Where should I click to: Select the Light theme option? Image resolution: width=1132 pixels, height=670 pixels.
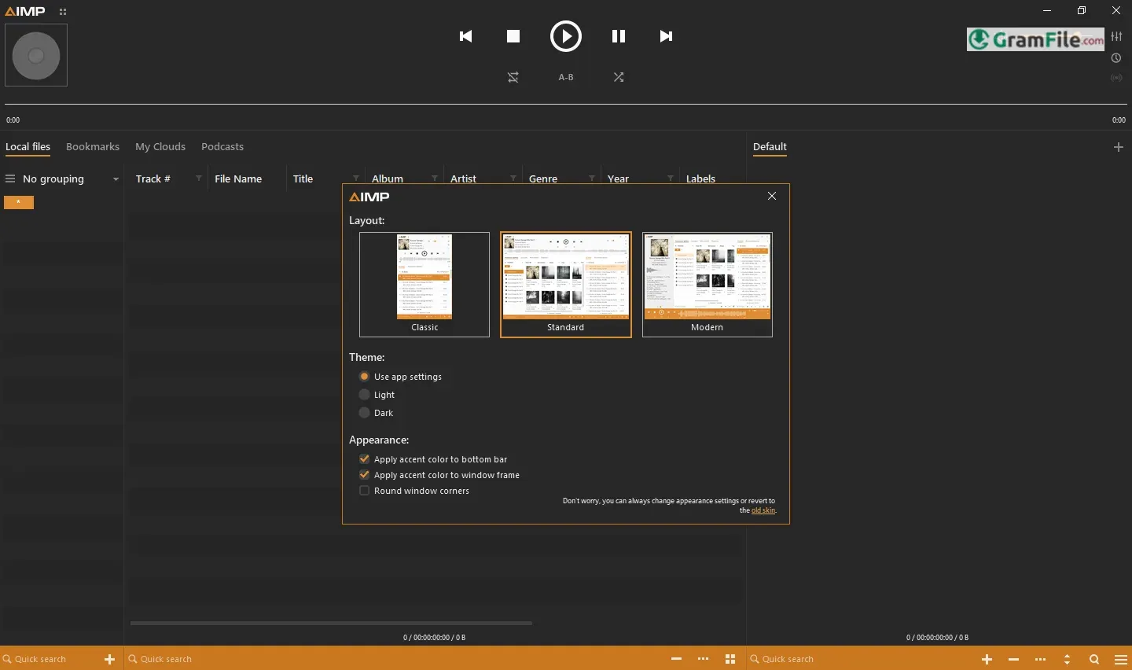point(377,395)
